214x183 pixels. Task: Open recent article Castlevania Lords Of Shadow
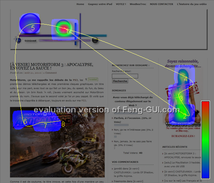tap(182, 173)
